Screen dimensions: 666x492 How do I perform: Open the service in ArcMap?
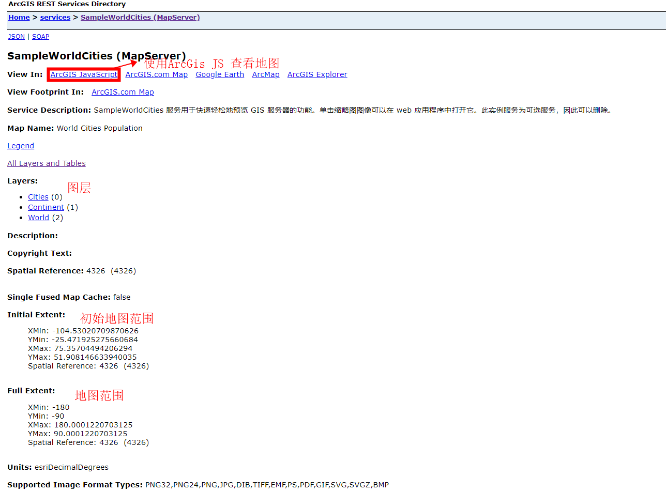(266, 74)
